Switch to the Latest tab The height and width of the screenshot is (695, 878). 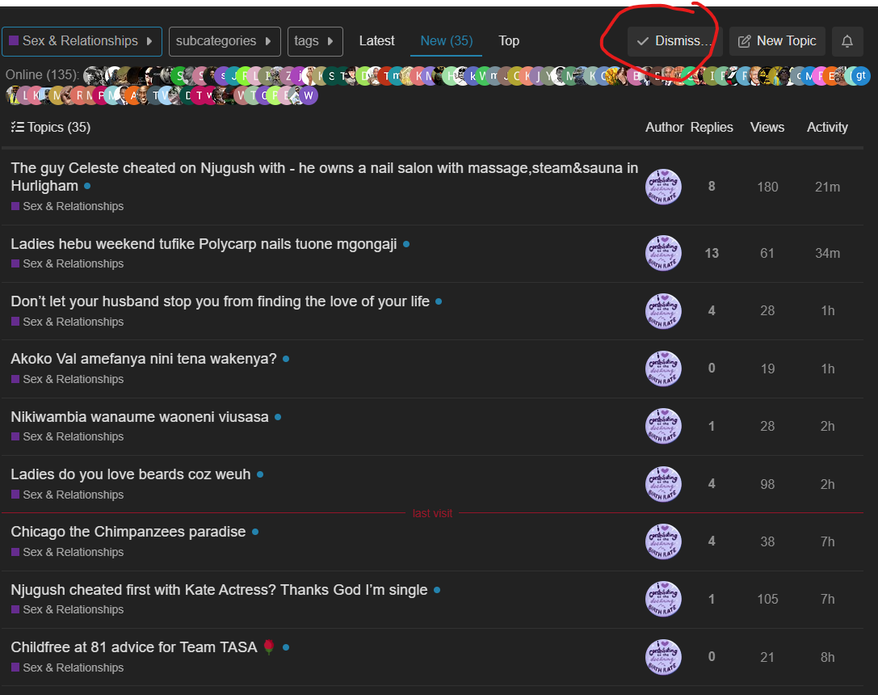pos(377,41)
